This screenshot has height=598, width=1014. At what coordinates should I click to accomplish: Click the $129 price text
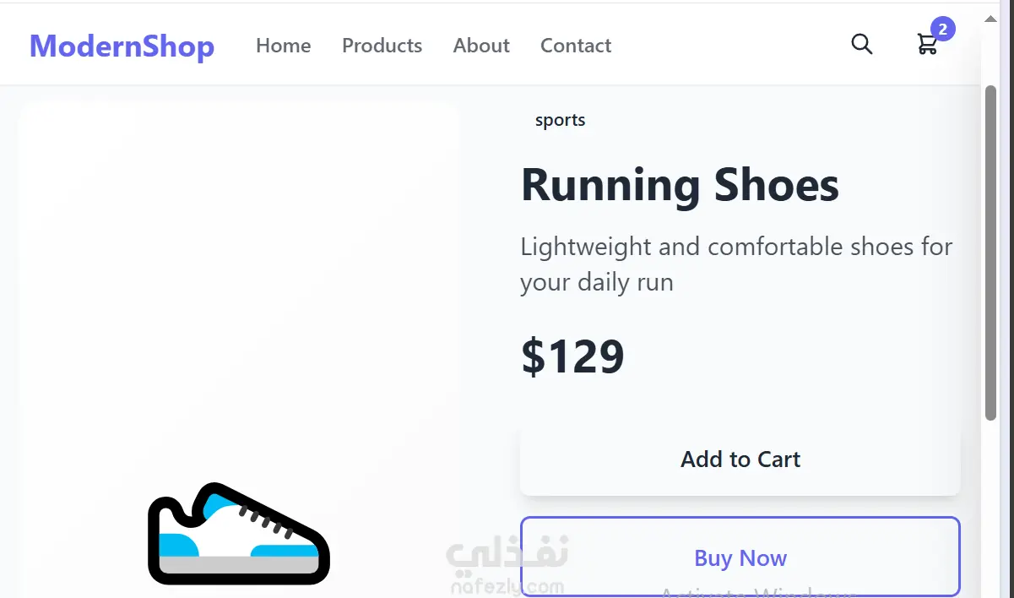[572, 356]
